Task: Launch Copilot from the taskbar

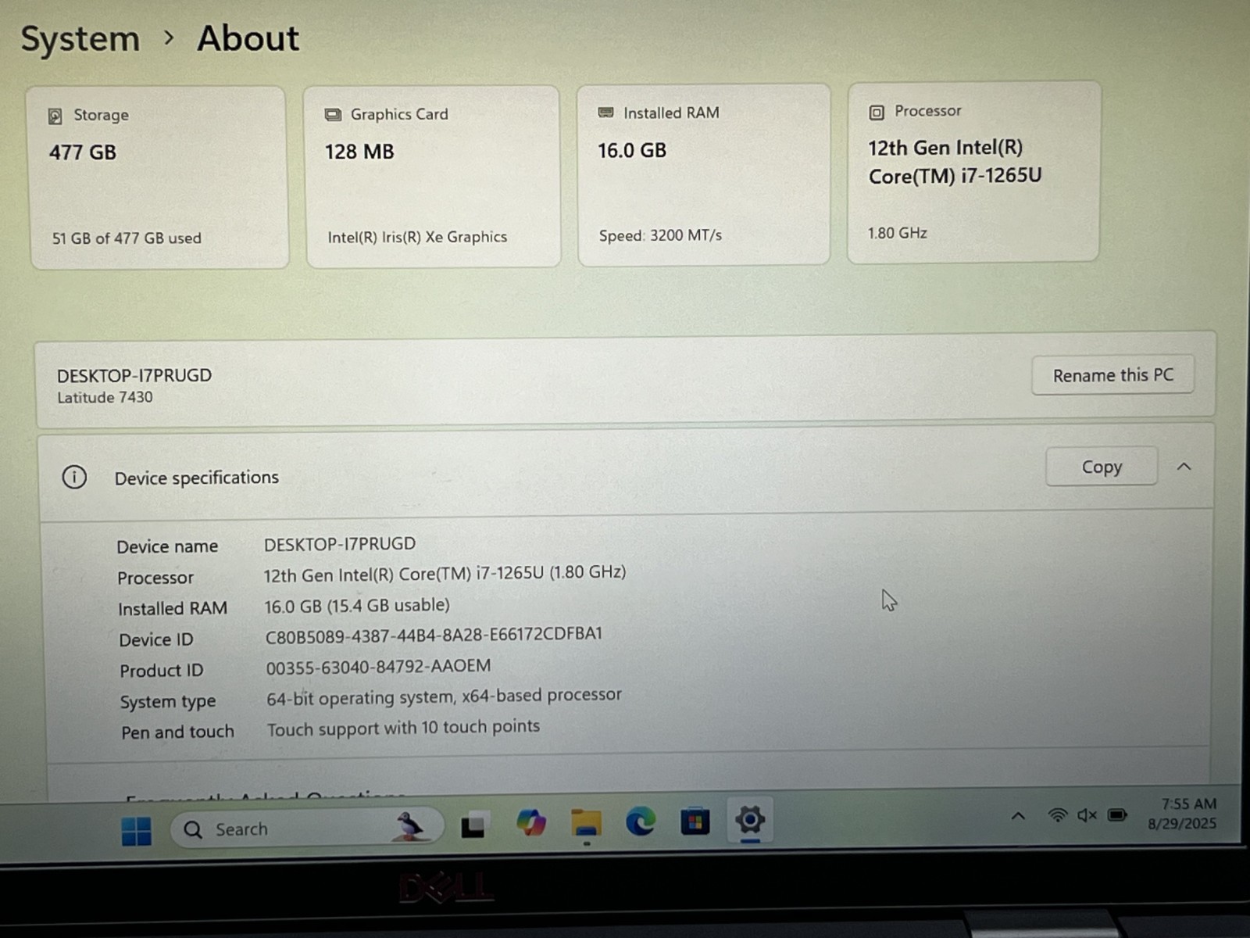Action: [x=531, y=823]
